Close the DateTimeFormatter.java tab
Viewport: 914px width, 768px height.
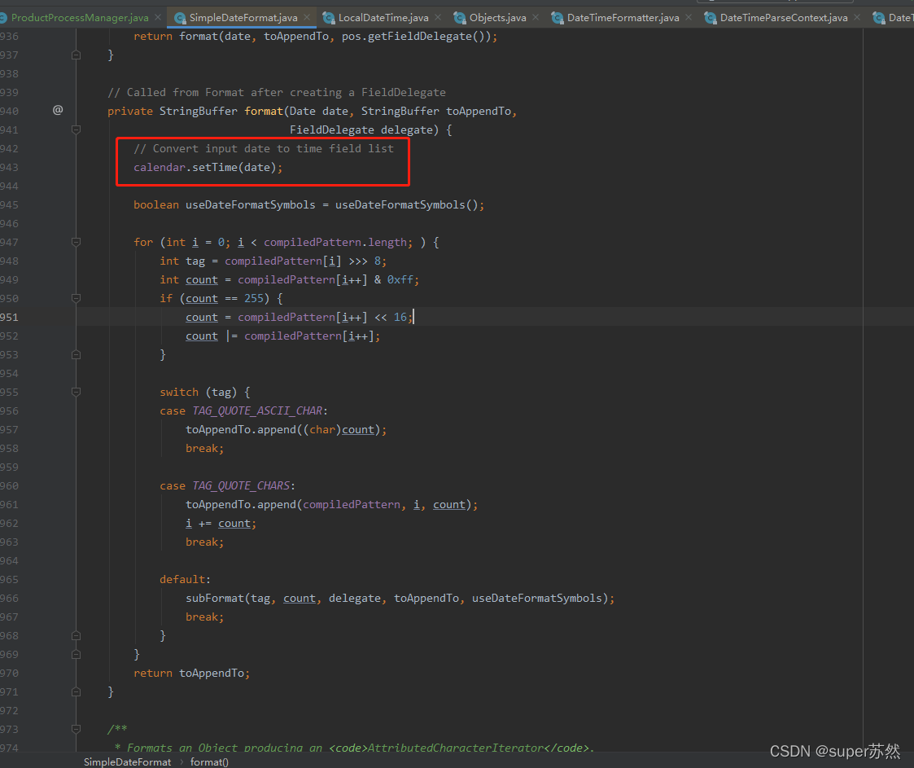point(689,17)
